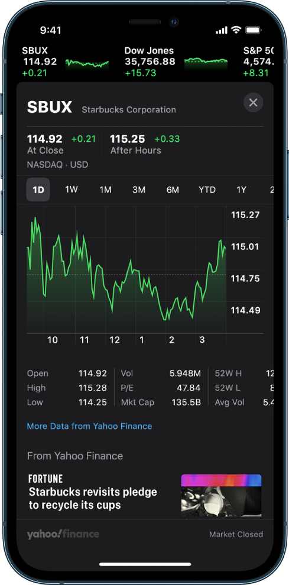This screenshot has width=289, height=585.
Task: Show the 3M chart range
Action: click(x=139, y=190)
